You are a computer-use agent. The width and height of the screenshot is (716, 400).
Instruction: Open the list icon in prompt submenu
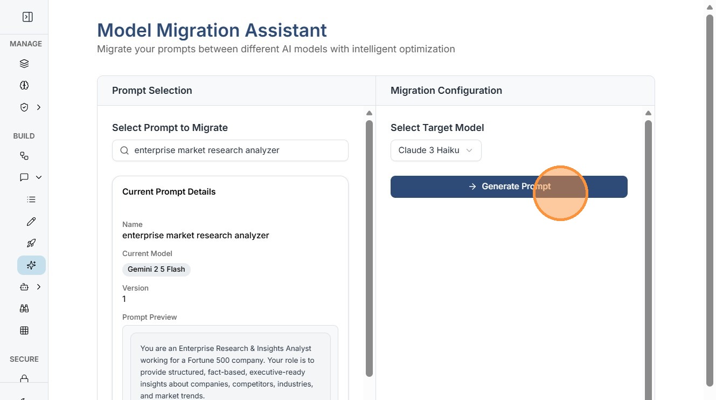pyautogui.click(x=31, y=199)
